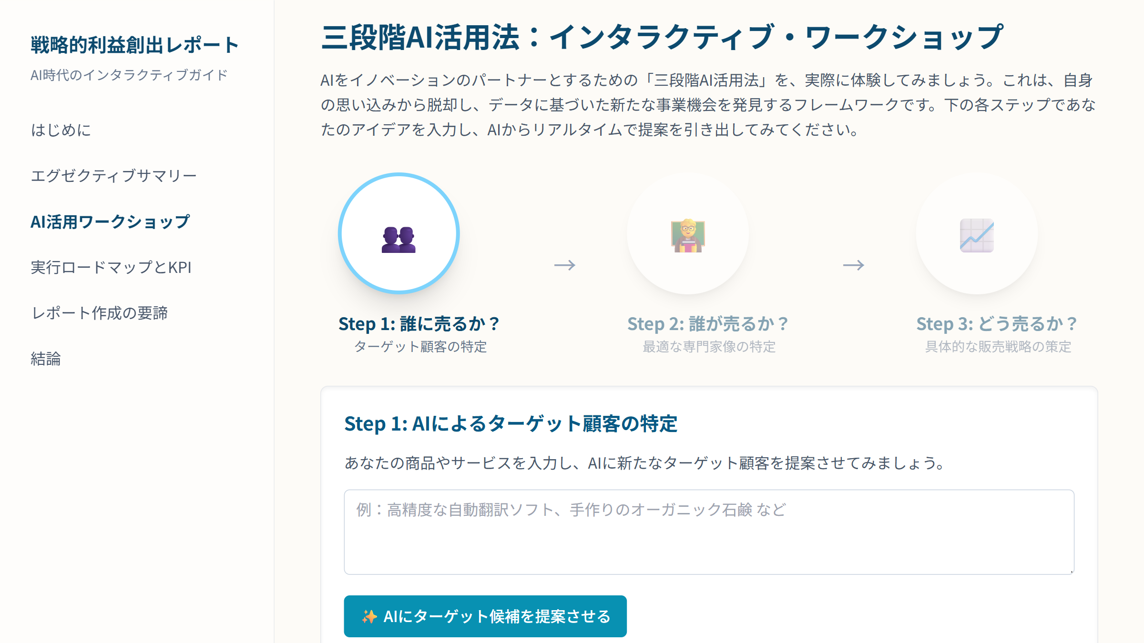Viewport: 1144px width, 643px height.
Task: Click the 戦略的利益創出レポート sidebar title
Action: pyautogui.click(x=135, y=45)
